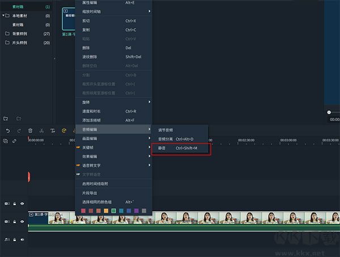Pick the pink-red color swatch
The width and height of the screenshot is (340, 257).
pyautogui.click(x=83, y=211)
